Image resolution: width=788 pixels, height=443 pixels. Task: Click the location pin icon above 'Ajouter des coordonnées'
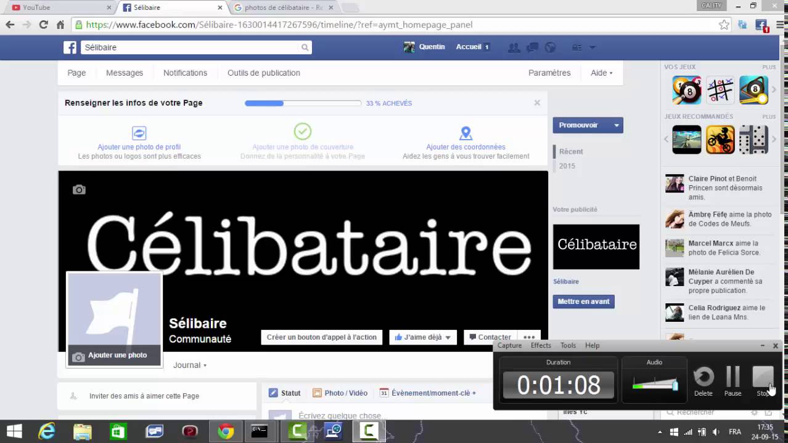coord(466,133)
